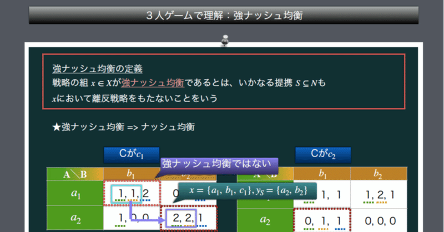Click the blue Cがc1 label button

[x=132, y=154]
